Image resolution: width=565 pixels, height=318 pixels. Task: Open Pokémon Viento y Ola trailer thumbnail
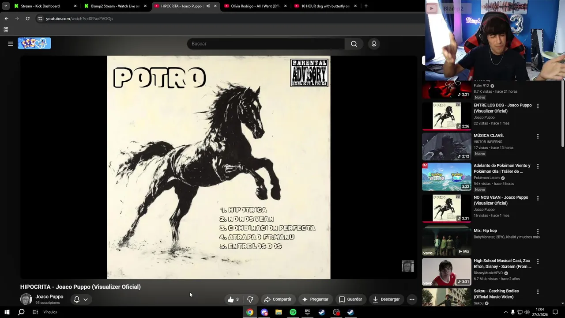[447, 177]
